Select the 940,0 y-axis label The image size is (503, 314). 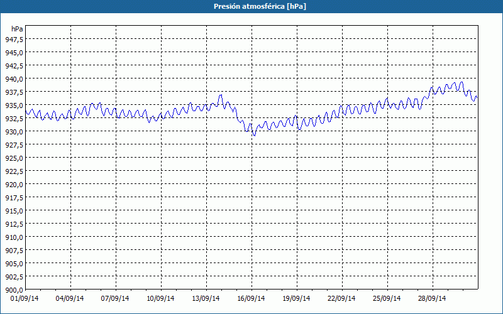14,79
